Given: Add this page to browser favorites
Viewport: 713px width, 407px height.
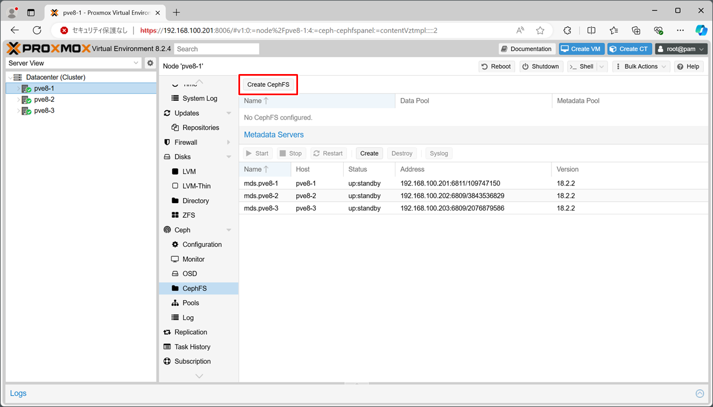Looking at the screenshot, I should coord(540,31).
